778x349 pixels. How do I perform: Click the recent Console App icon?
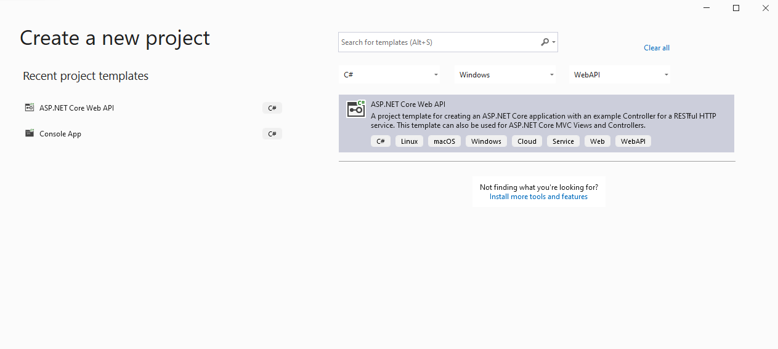29,133
